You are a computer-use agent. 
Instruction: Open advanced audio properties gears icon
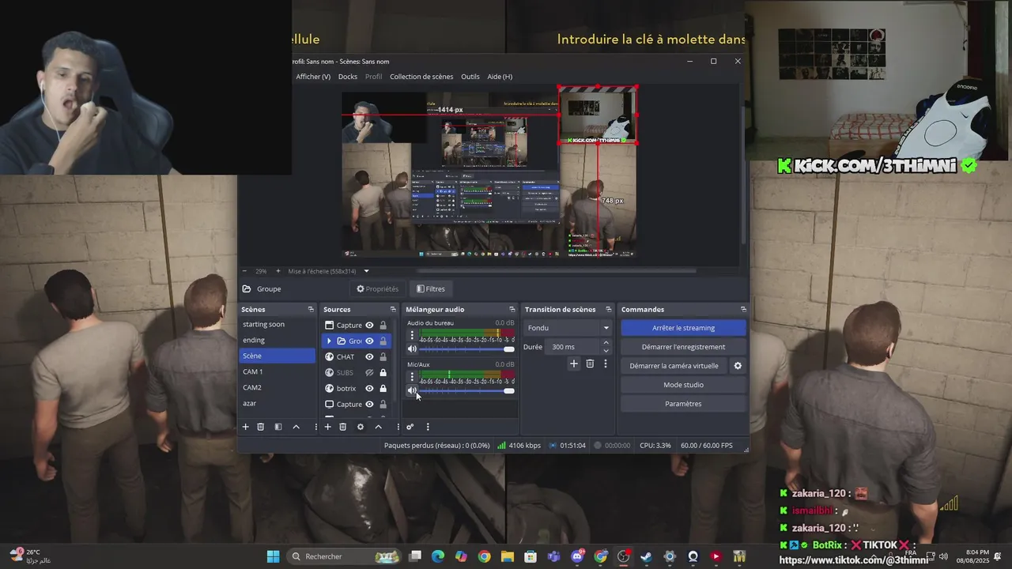[410, 427]
